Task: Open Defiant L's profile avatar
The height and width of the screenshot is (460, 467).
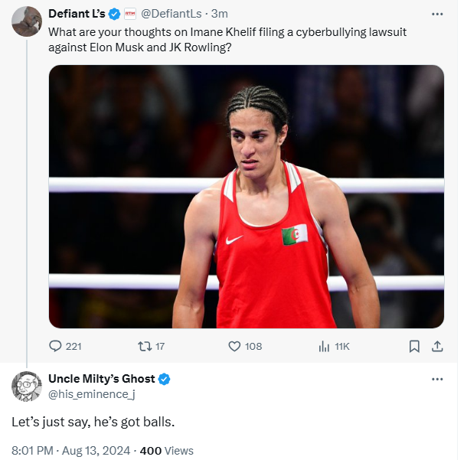Action: pyautogui.click(x=27, y=21)
